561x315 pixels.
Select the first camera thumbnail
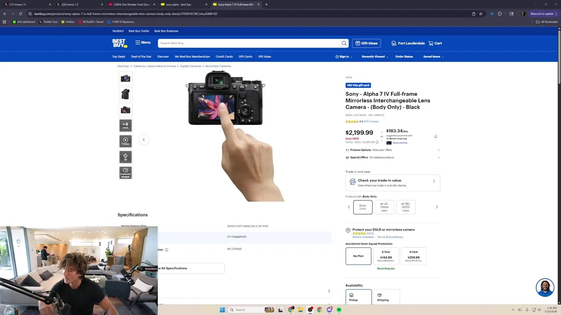click(125, 78)
